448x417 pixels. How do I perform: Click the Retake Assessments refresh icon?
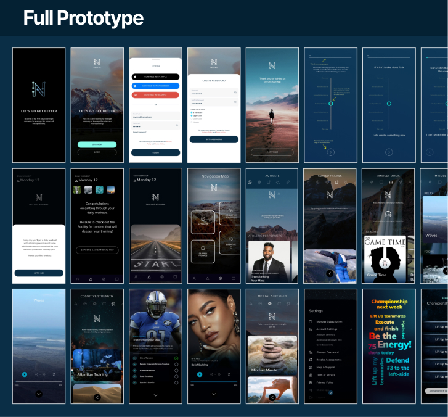[x=311, y=360]
